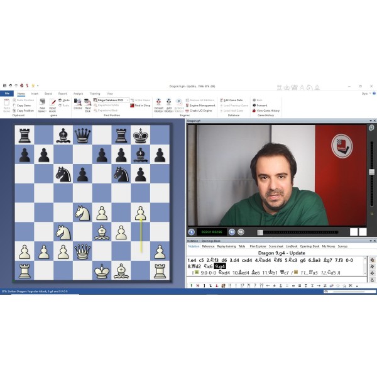Click the white pawn on g4
Screen dimensions: 377x377
140,212
